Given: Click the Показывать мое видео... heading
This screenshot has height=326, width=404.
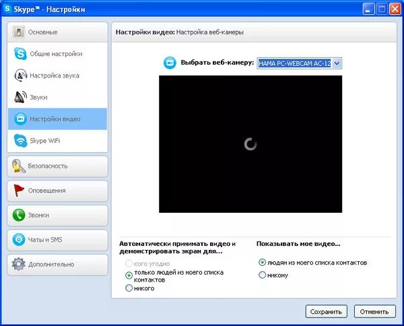Looking at the screenshot, I should click(298, 244).
